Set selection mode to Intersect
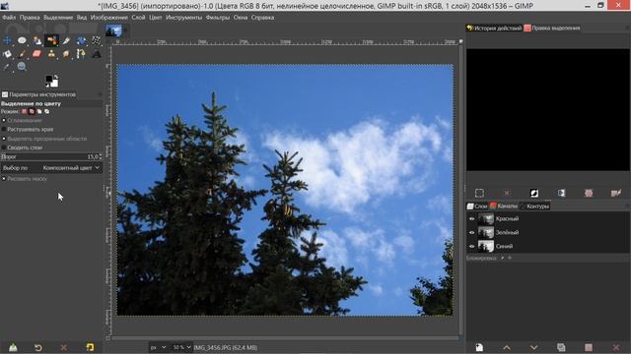 pyautogui.click(x=46, y=111)
